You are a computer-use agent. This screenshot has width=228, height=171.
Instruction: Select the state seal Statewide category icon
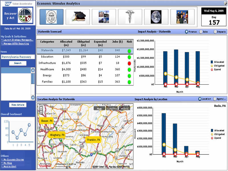click(x=52, y=17)
